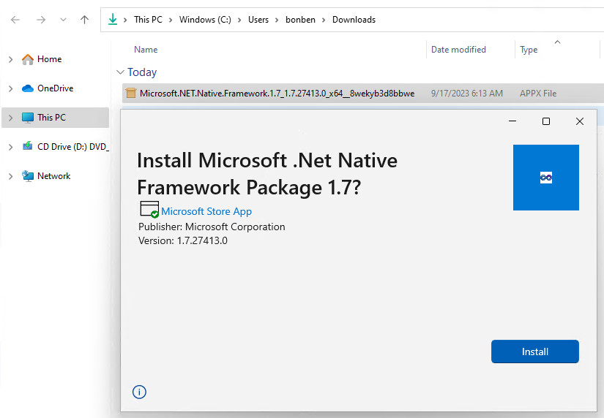Expand the This PC tree node
Screen dimensions: 604x418
[11, 118]
